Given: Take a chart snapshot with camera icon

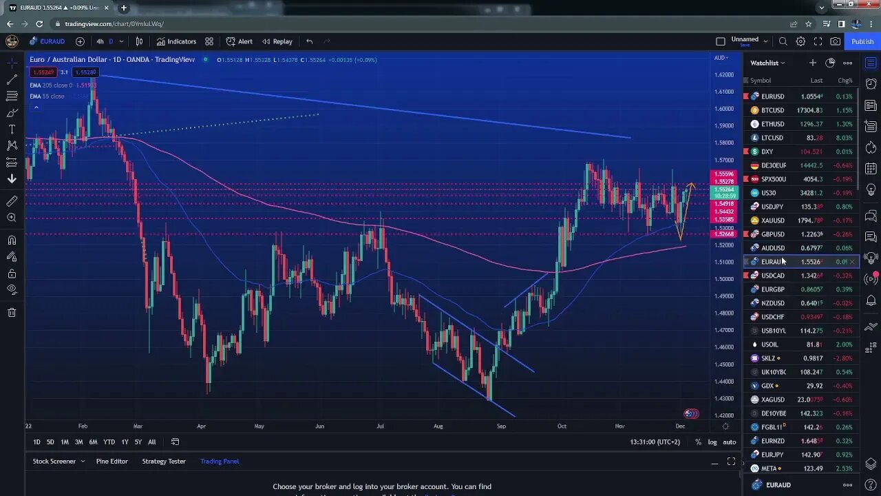Looking at the screenshot, I should tap(835, 41).
